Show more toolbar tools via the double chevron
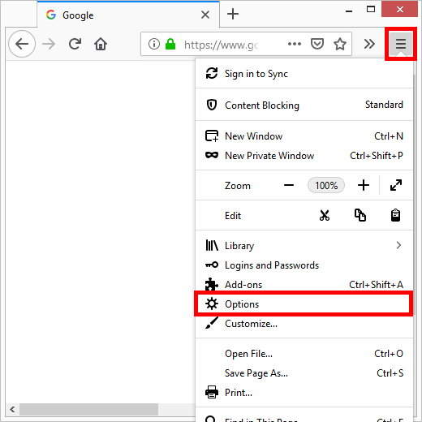 tap(369, 44)
